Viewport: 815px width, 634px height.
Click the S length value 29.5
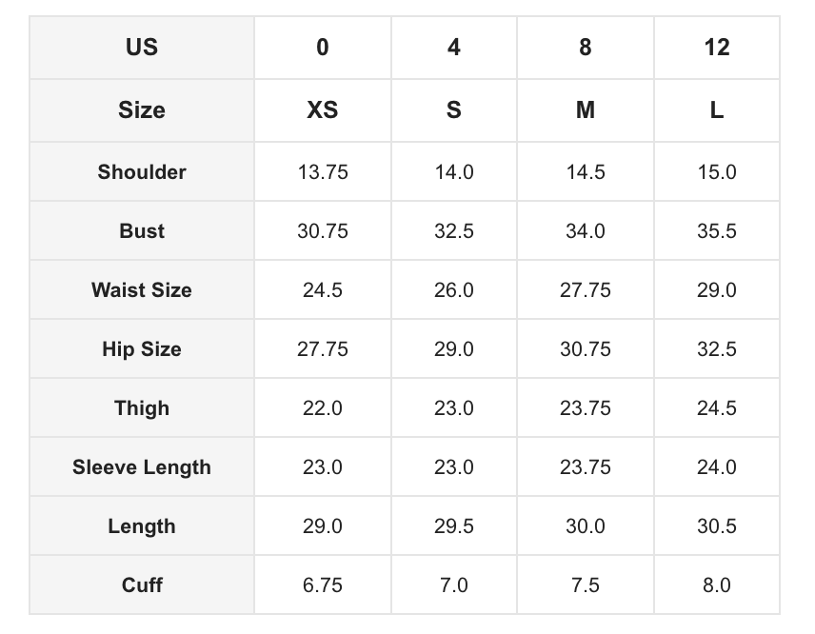point(454,526)
